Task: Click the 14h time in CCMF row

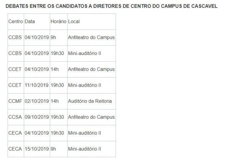Action: 55,101
